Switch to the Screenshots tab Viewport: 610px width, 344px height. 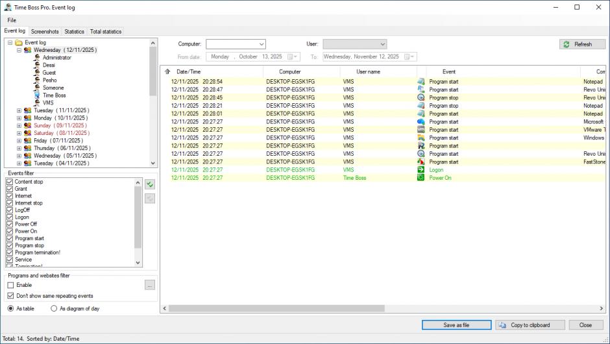[x=45, y=32]
